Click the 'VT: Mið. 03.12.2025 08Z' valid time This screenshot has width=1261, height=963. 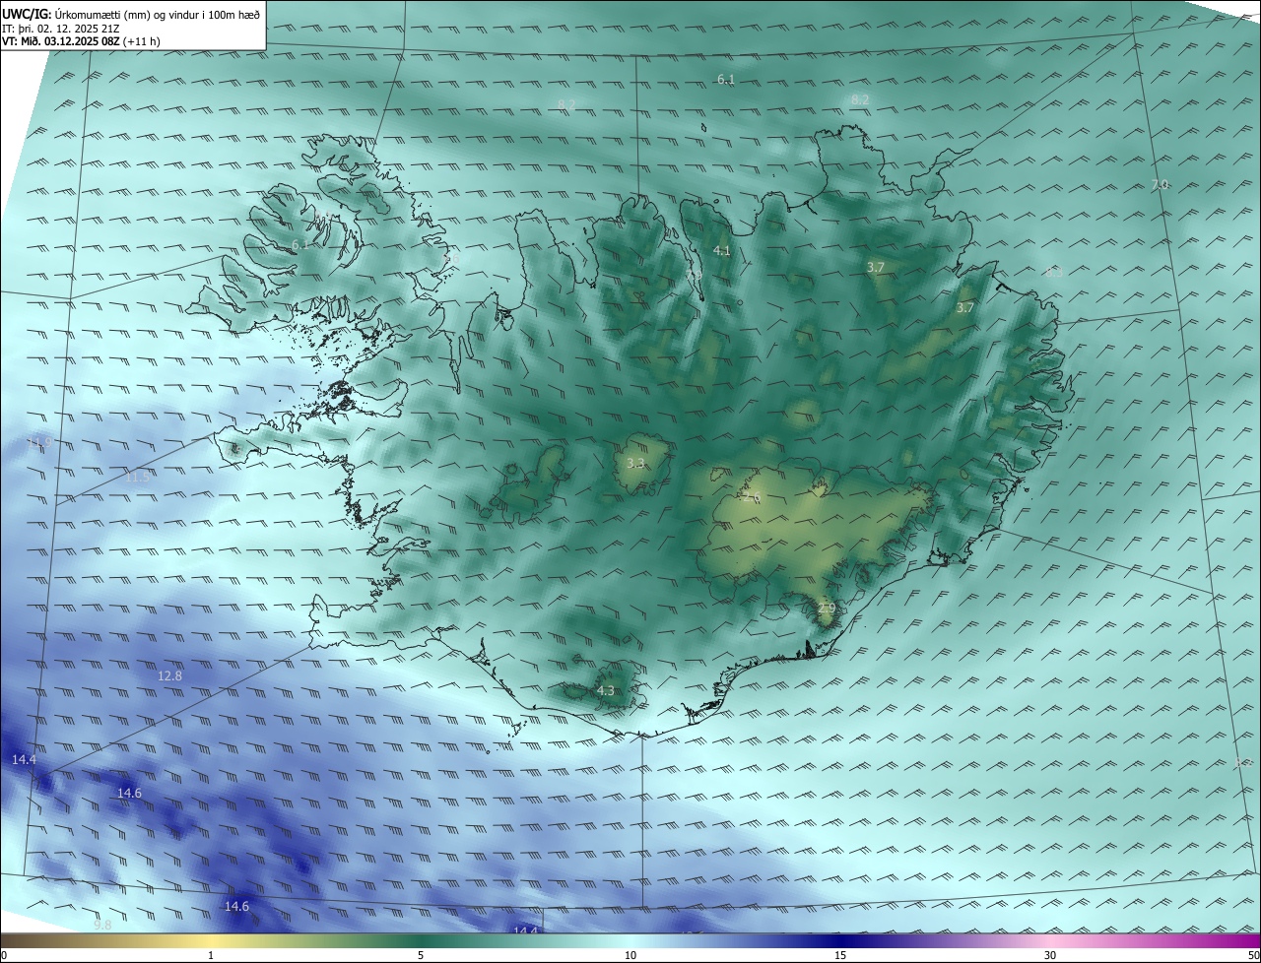pos(61,41)
